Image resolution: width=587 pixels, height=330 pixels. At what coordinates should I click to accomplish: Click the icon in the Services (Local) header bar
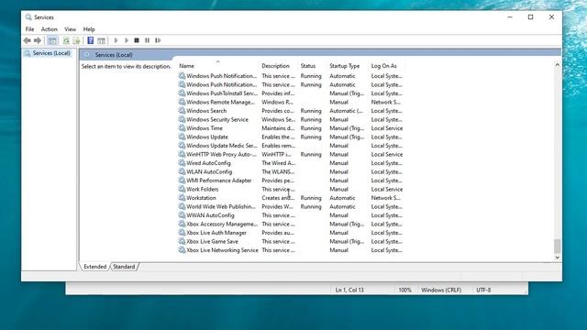tap(87, 55)
